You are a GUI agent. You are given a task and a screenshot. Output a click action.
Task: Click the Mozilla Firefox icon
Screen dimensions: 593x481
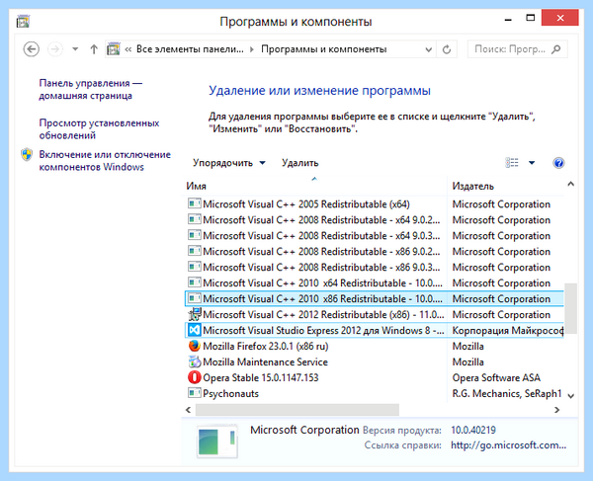click(195, 346)
